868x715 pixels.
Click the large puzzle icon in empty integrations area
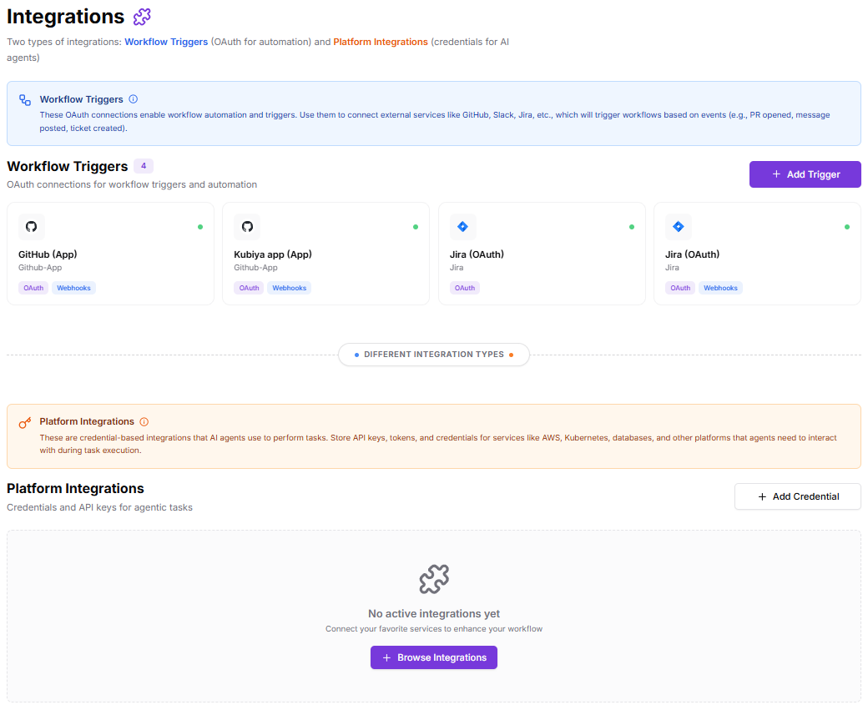[x=433, y=578]
